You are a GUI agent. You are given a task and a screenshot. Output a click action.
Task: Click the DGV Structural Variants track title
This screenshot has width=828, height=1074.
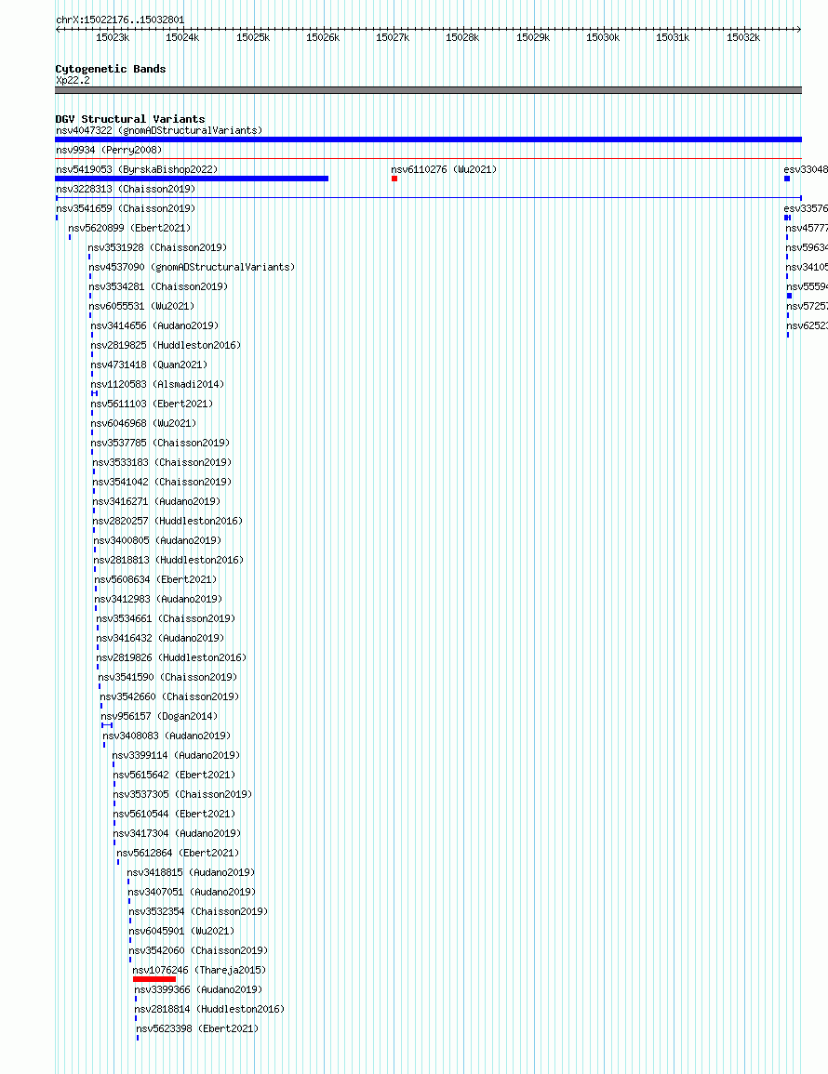pyautogui.click(x=130, y=118)
